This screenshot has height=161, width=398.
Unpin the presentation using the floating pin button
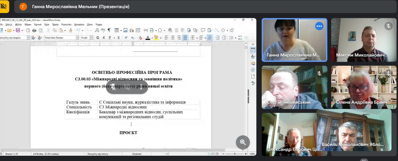[113, 87]
